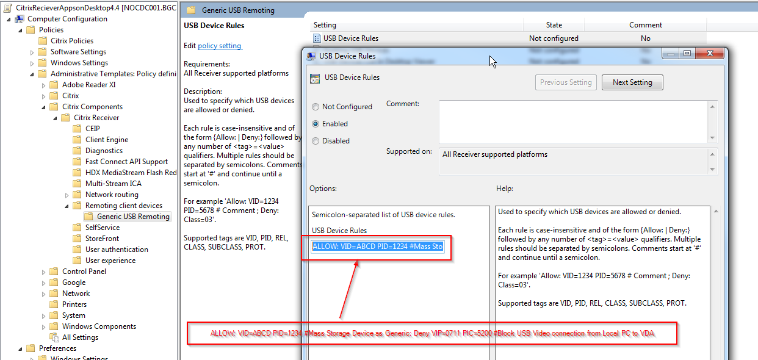Expand the Software Settings node
Image resolution: width=758 pixels, height=360 pixels.
point(32,52)
